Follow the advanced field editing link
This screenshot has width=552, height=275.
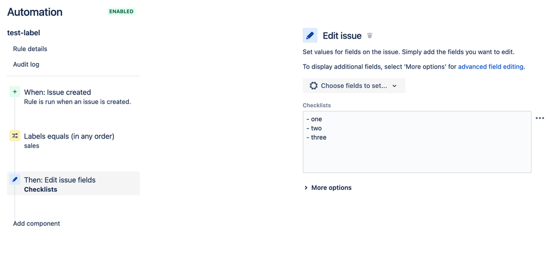(491, 67)
